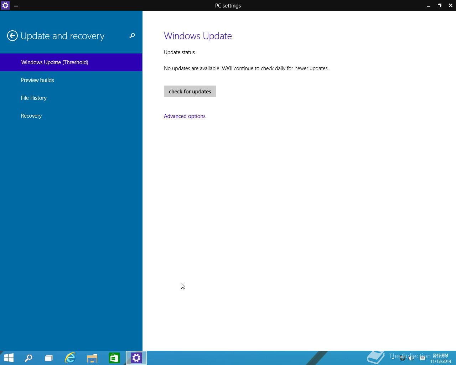Open volume control tray icon
The width and height of the screenshot is (456, 365).
tap(411, 358)
